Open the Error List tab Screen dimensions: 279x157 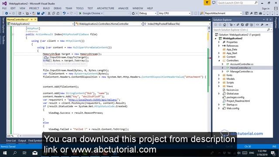(x=11, y=141)
